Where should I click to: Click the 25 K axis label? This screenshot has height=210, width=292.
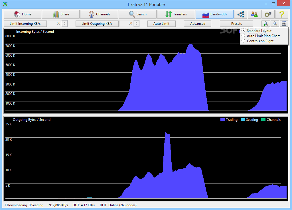click(9, 124)
